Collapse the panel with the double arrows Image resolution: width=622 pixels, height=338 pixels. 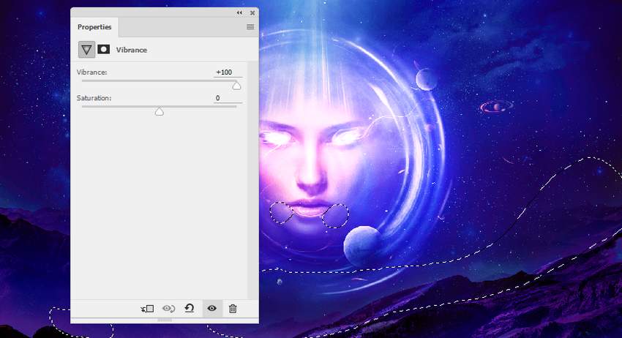(239, 12)
